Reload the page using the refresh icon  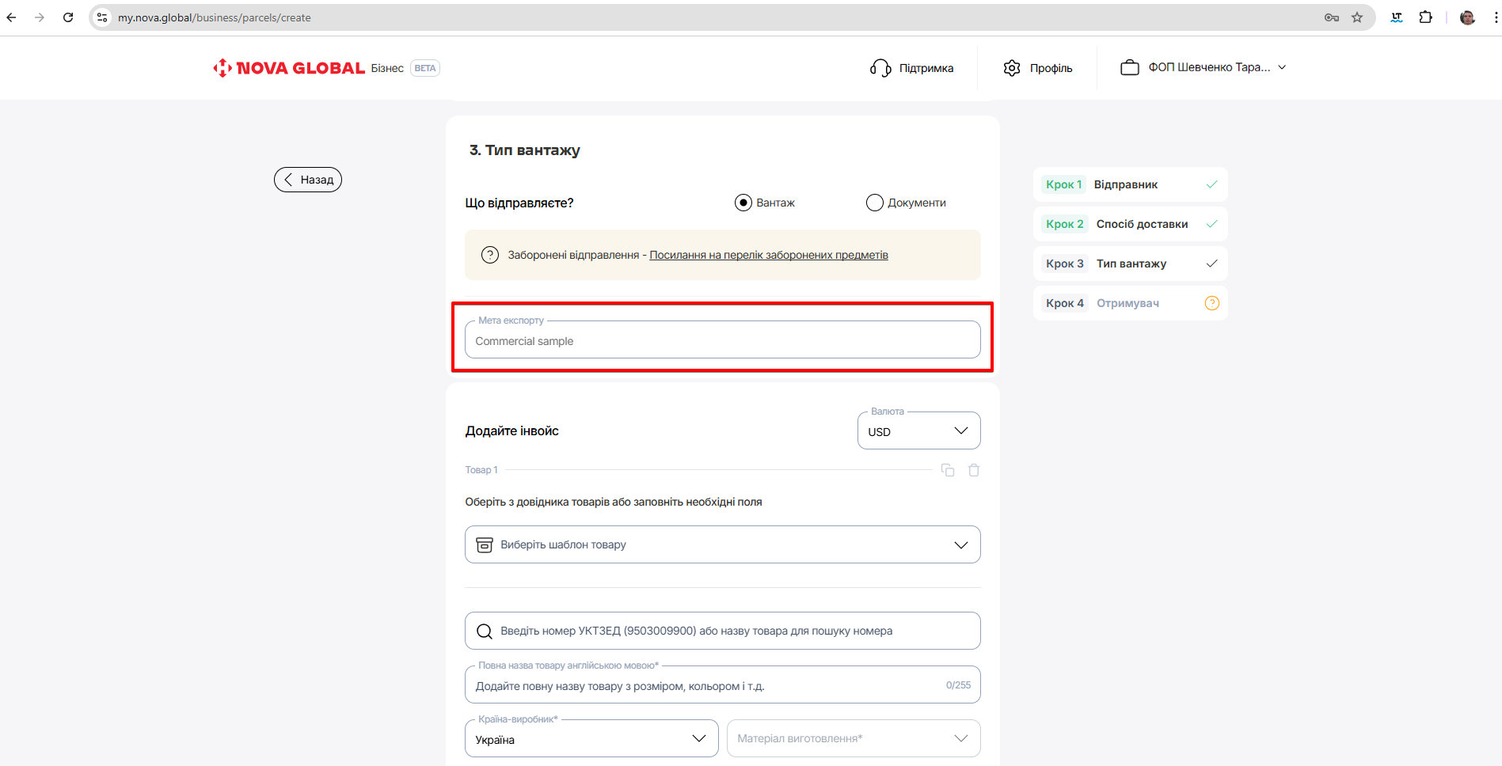coord(68,17)
